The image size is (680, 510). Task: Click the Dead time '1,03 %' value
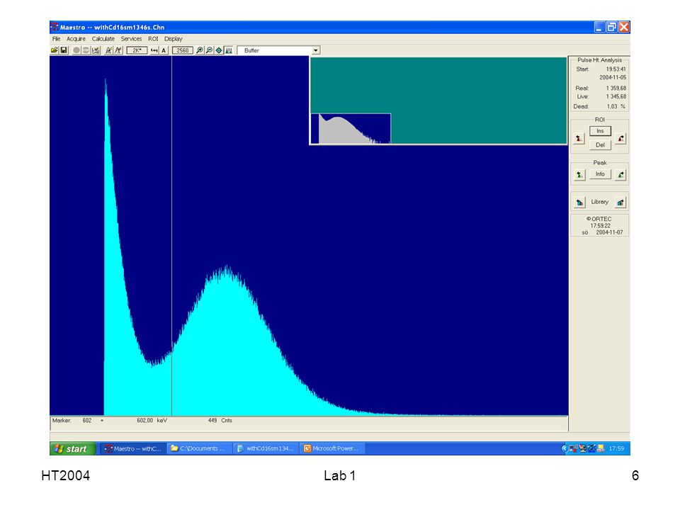[x=616, y=107]
